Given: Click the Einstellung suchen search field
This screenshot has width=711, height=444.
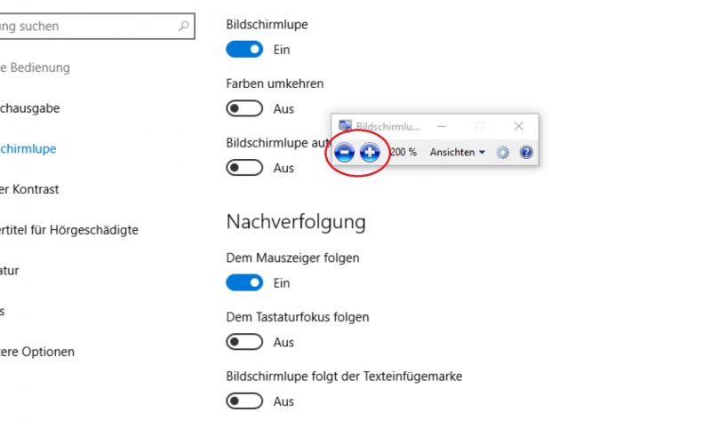Looking at the screenshot, I should 97,27.
